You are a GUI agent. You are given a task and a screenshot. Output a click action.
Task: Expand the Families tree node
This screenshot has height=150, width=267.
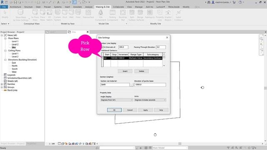click(2, 84)
